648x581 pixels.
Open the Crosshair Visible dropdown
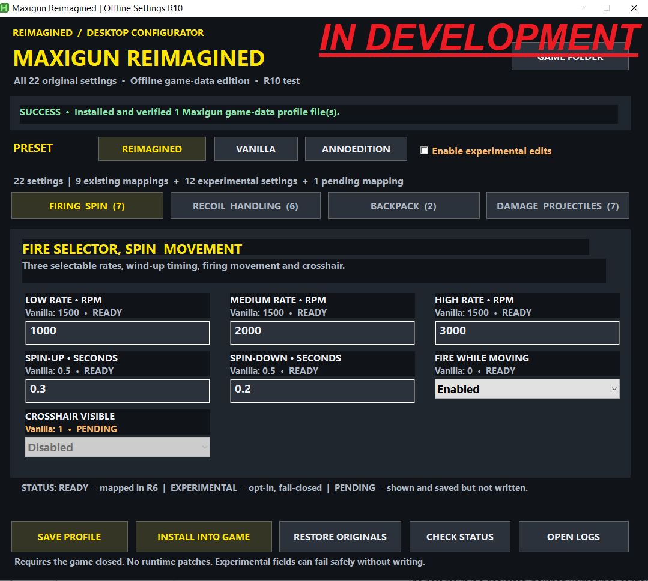pyautogui.click(x=118, y=447)
